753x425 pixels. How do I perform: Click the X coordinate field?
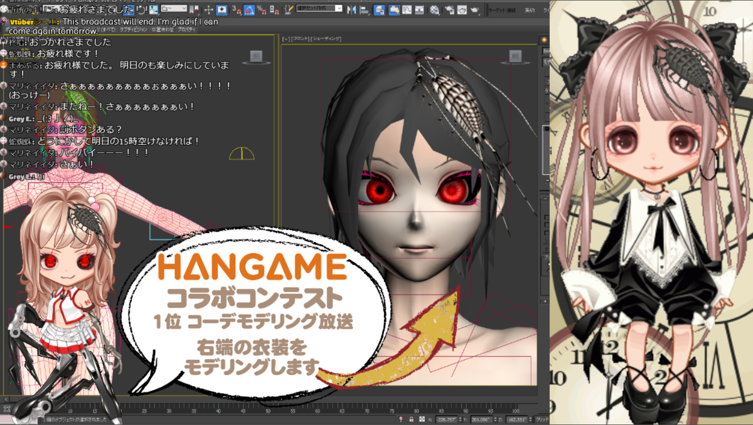[x=446, y=419]
